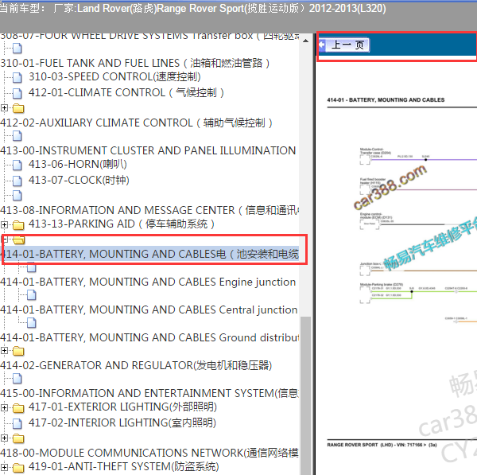Select 414-02-GENERATOR AND REGULATOR(发电机和稳压器)
477x475 pixels.
tap(136, 365)
